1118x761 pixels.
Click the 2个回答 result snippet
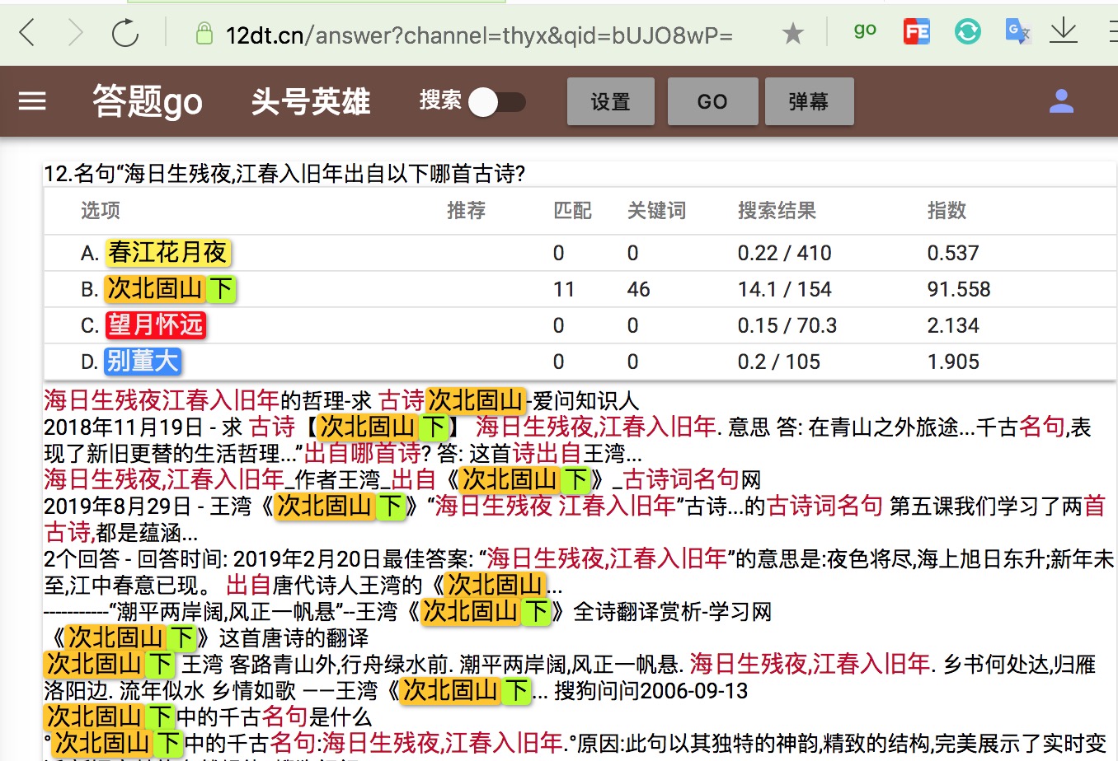[579, 572]
